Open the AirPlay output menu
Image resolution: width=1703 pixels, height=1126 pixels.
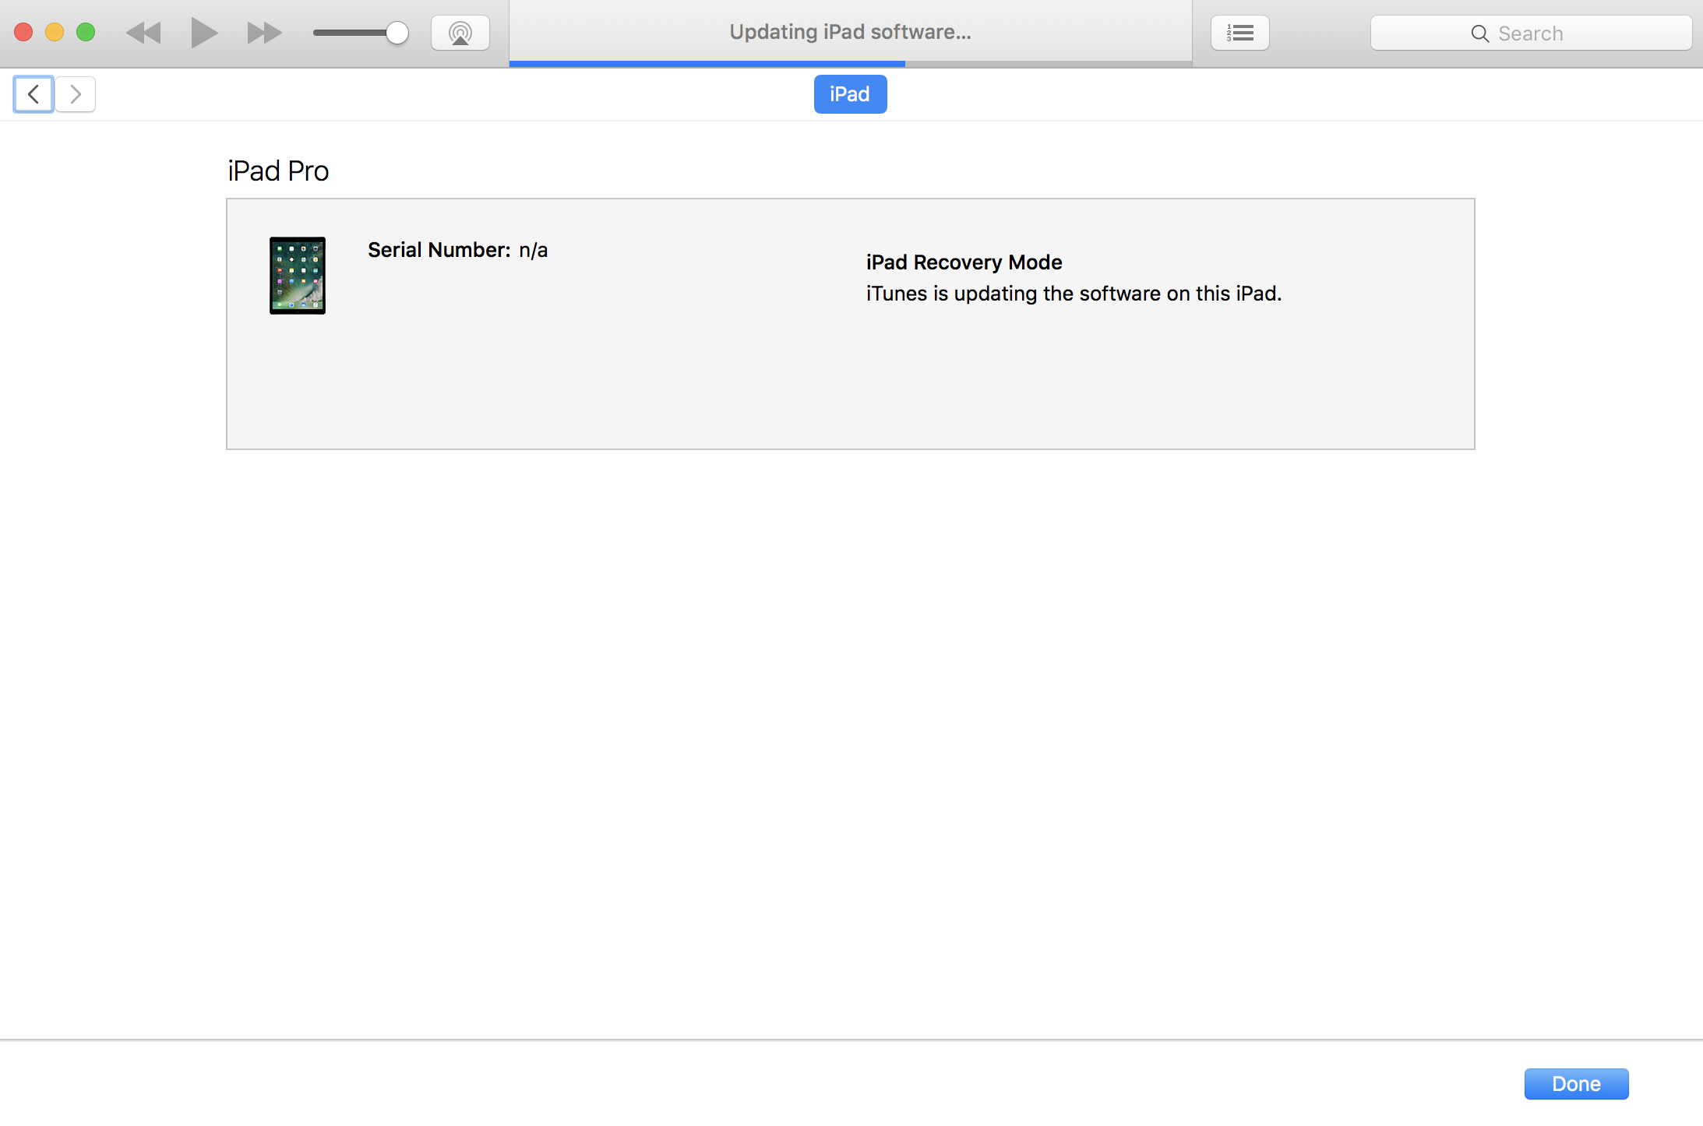point(460,33)
